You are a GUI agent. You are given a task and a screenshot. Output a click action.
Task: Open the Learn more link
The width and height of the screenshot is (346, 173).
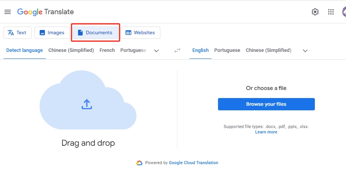266,132
